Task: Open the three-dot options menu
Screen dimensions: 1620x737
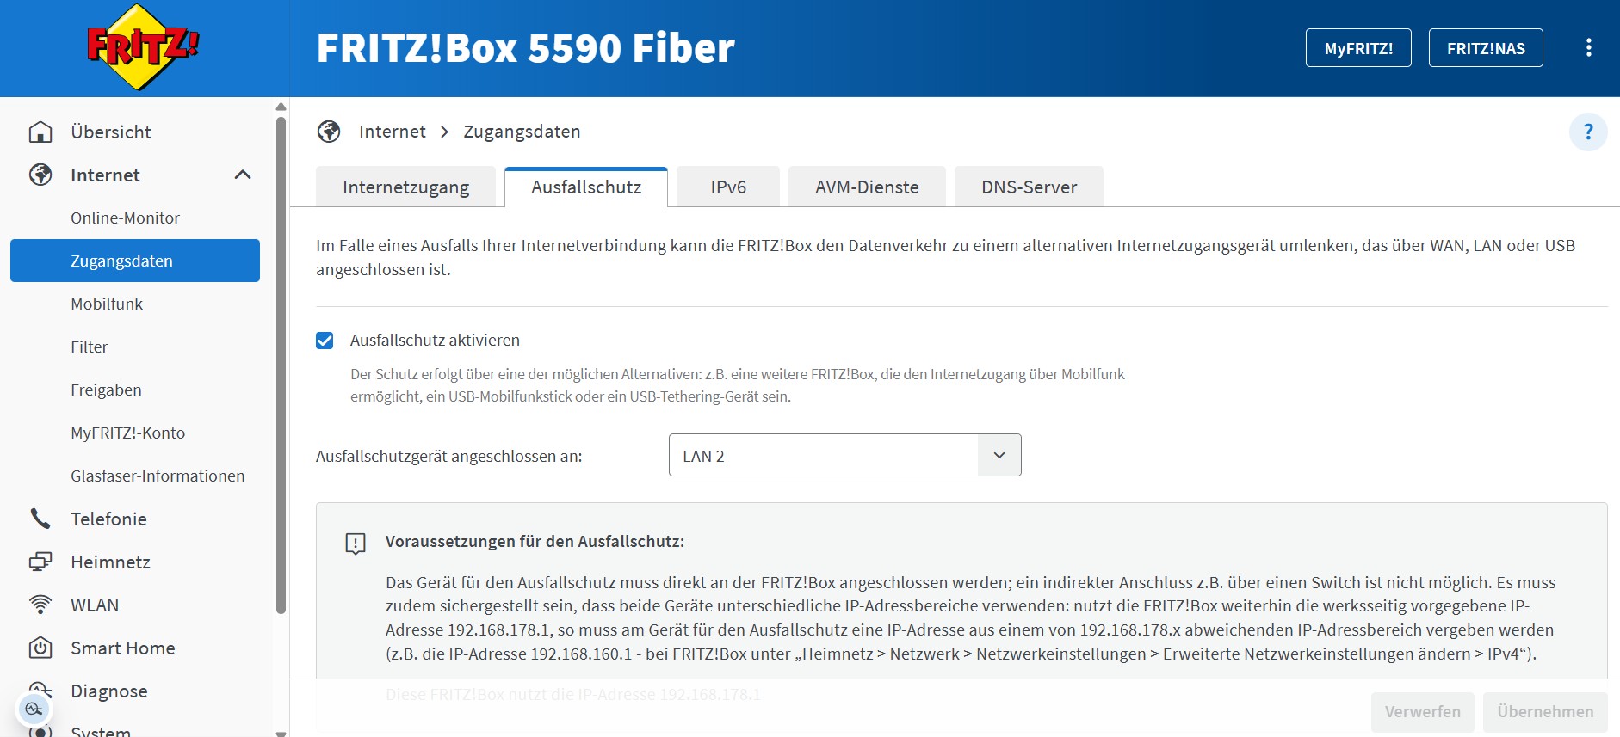Action: [x=1588, y=48]
